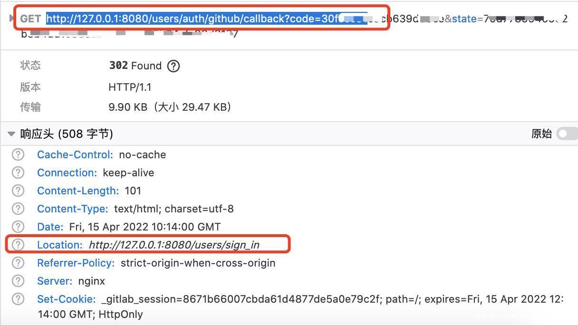
Task: Collapse the 响应头 response headers section
Action: coord(11,134)
